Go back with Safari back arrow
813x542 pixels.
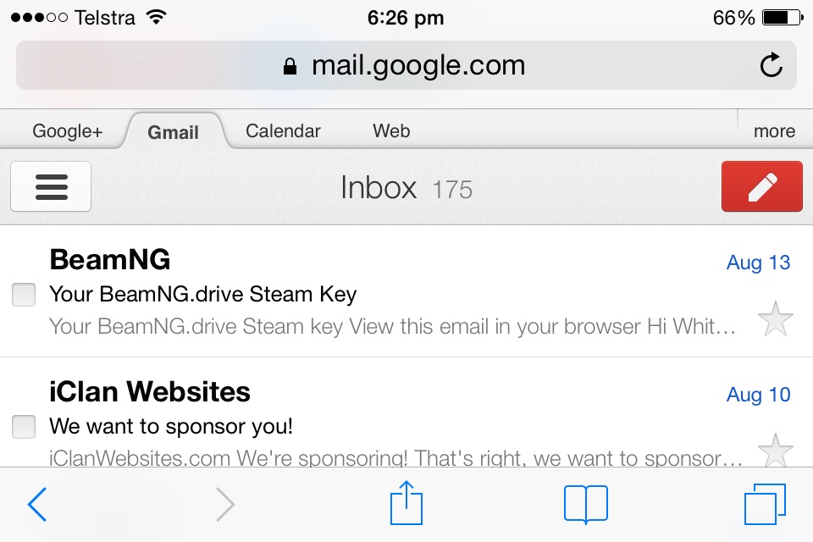click(x=37, y=504)
